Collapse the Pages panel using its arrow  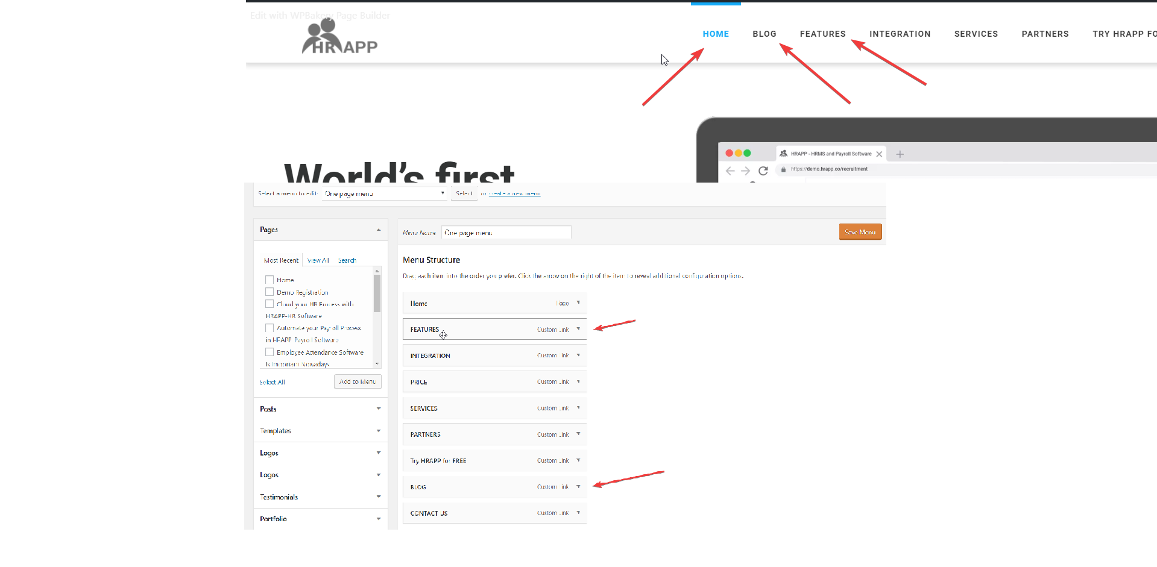click(379, 230)
